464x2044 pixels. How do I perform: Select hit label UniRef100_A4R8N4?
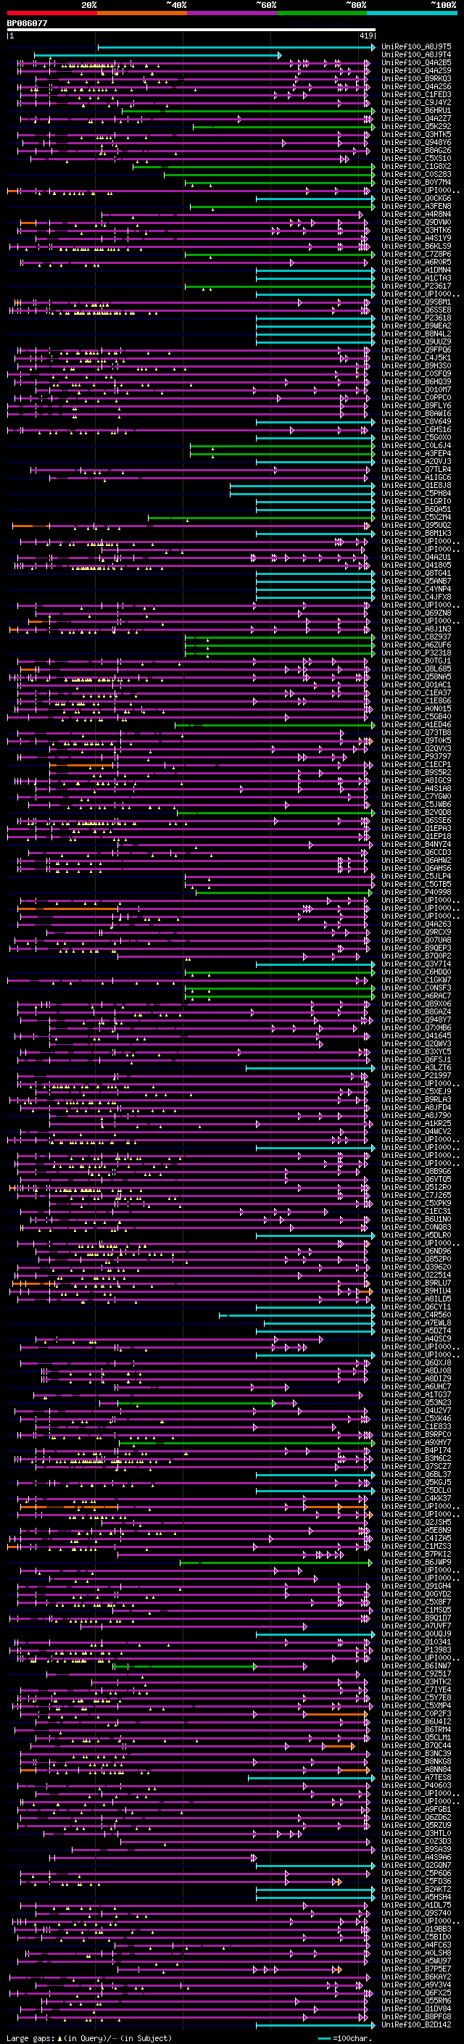pos(416,214)
